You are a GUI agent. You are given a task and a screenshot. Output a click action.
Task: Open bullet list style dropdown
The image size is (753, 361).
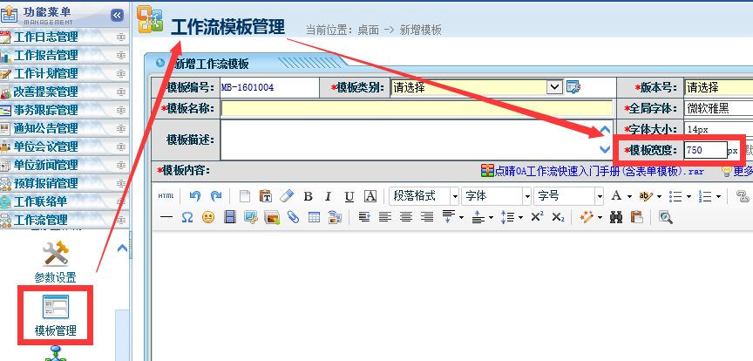pyautogui.click(x=689, y=196)
